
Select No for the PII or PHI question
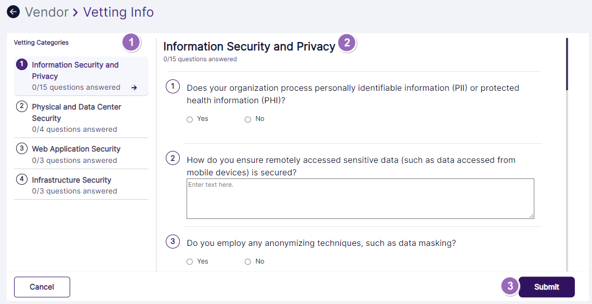coord(248,119)
